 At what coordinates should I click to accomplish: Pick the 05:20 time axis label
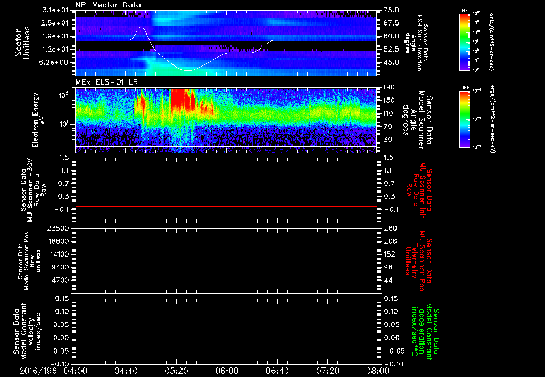[x=176, y=370]
